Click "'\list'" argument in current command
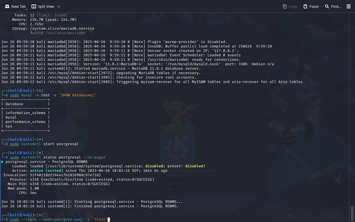The height and width of the screenshot is (222, 355). coord(100,220)
